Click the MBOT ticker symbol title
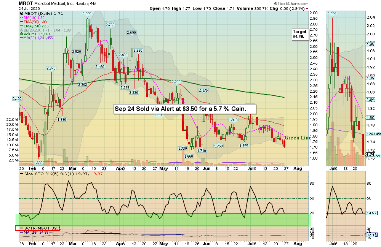Screen dimensions: 381x247 26,4
